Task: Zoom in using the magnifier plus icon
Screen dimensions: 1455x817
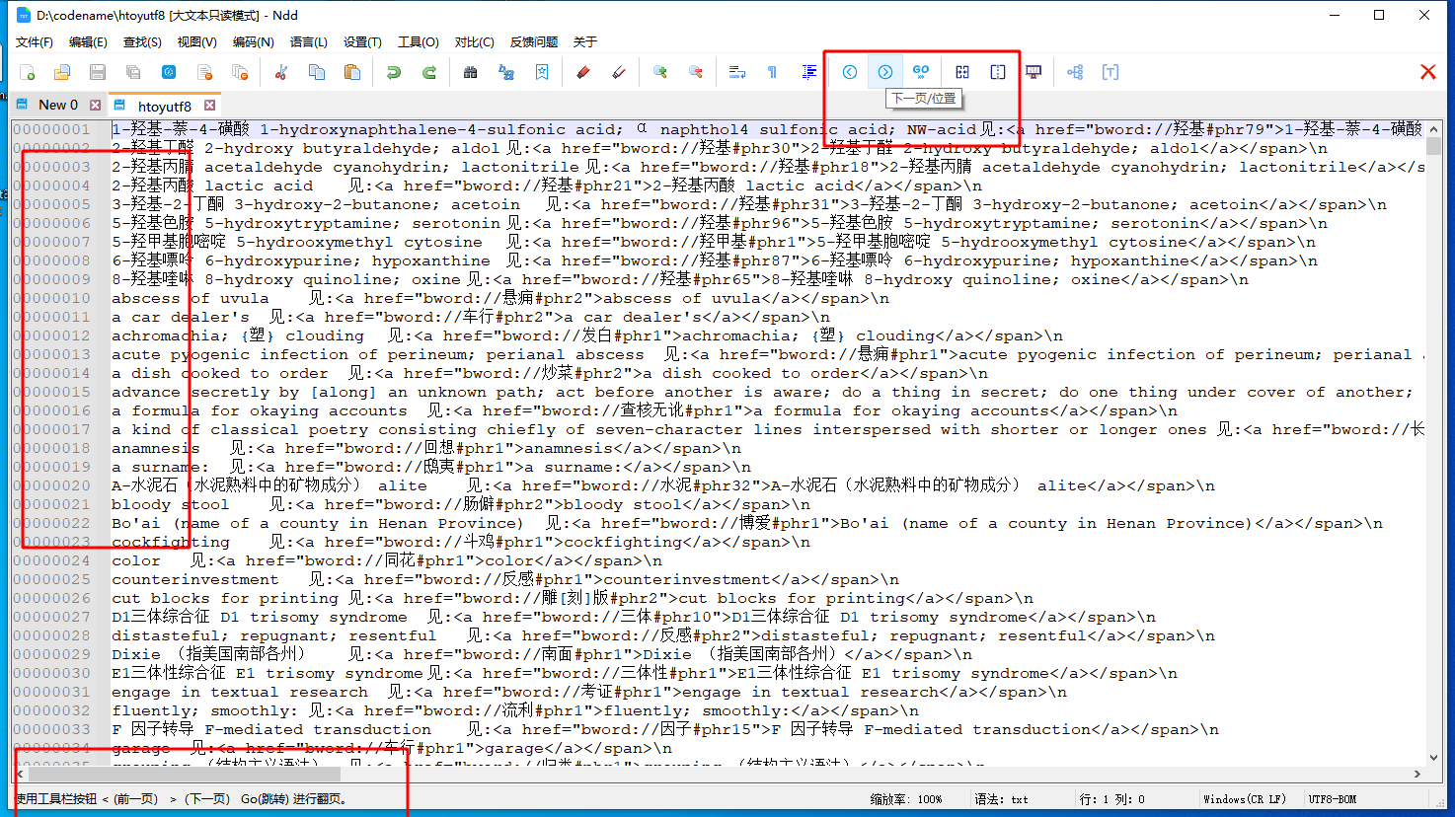Action: click(x=659, y=71)
